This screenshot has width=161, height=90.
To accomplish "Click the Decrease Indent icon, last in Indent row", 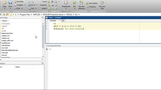I will pyautogui.click(x=56, y=8).
